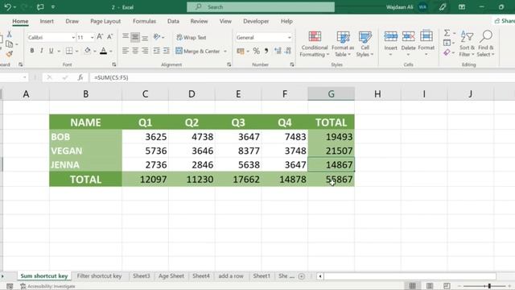Open the Developer ribbon tab
Viewport: 515px width, 290px height.
click(256, 21)
